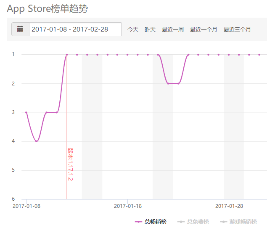Screen dimensions: 267x231
Task: Toggle the 总畅销榜 legend series
Action: click(156, 222)
